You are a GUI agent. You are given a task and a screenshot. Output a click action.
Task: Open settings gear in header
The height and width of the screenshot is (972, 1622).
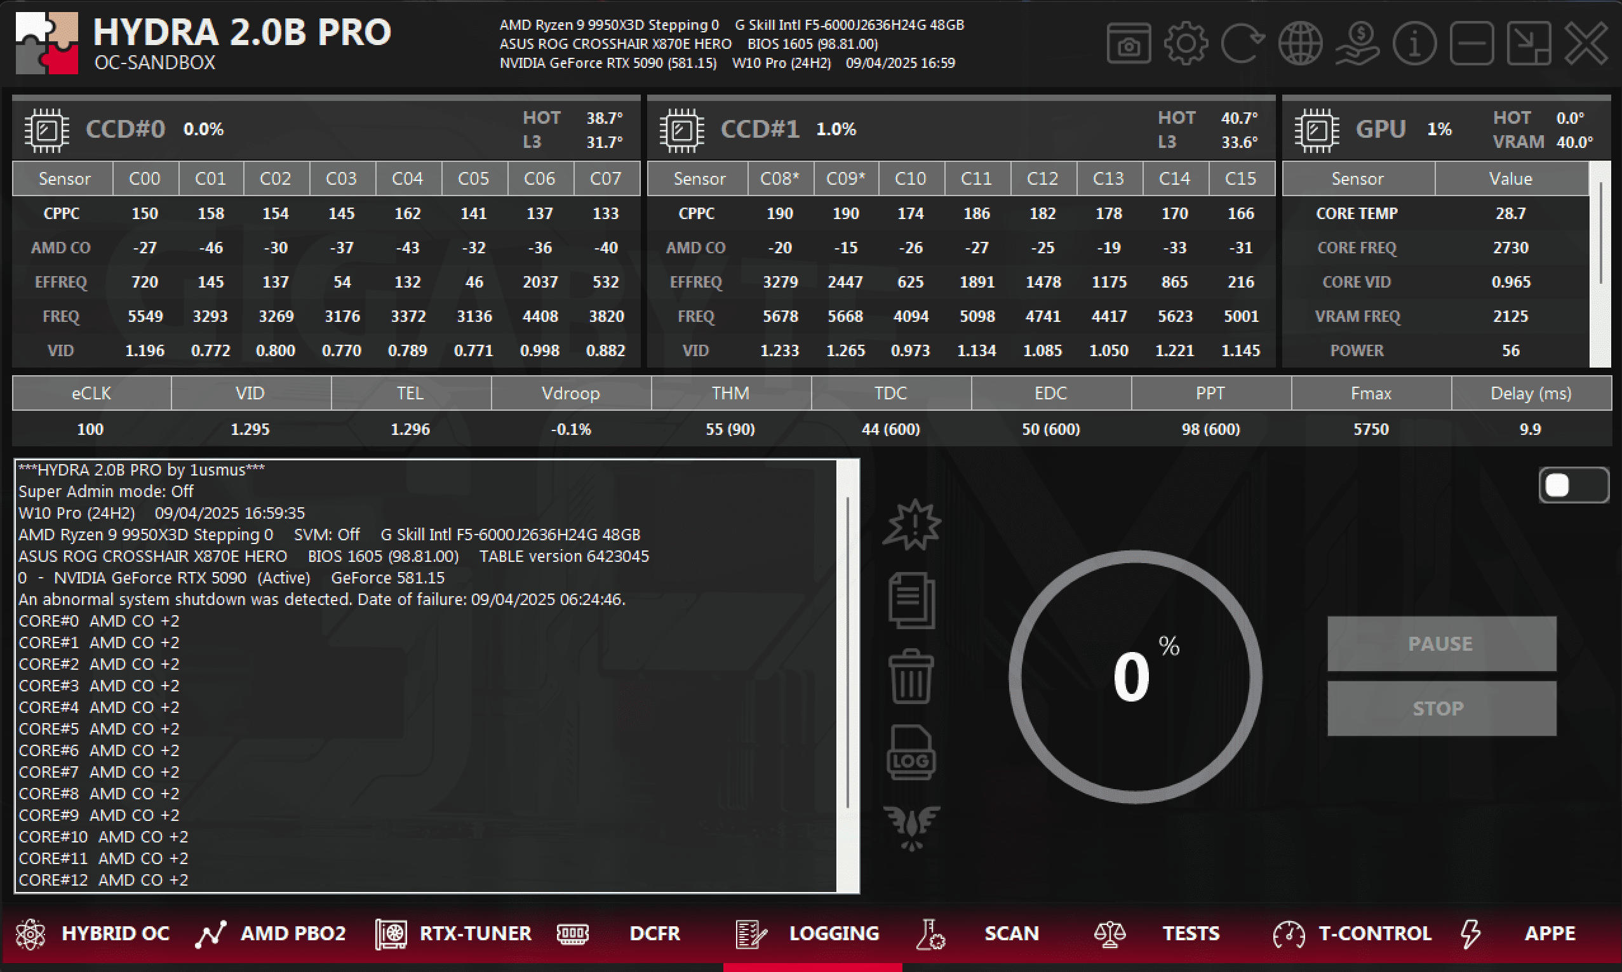1185,43
